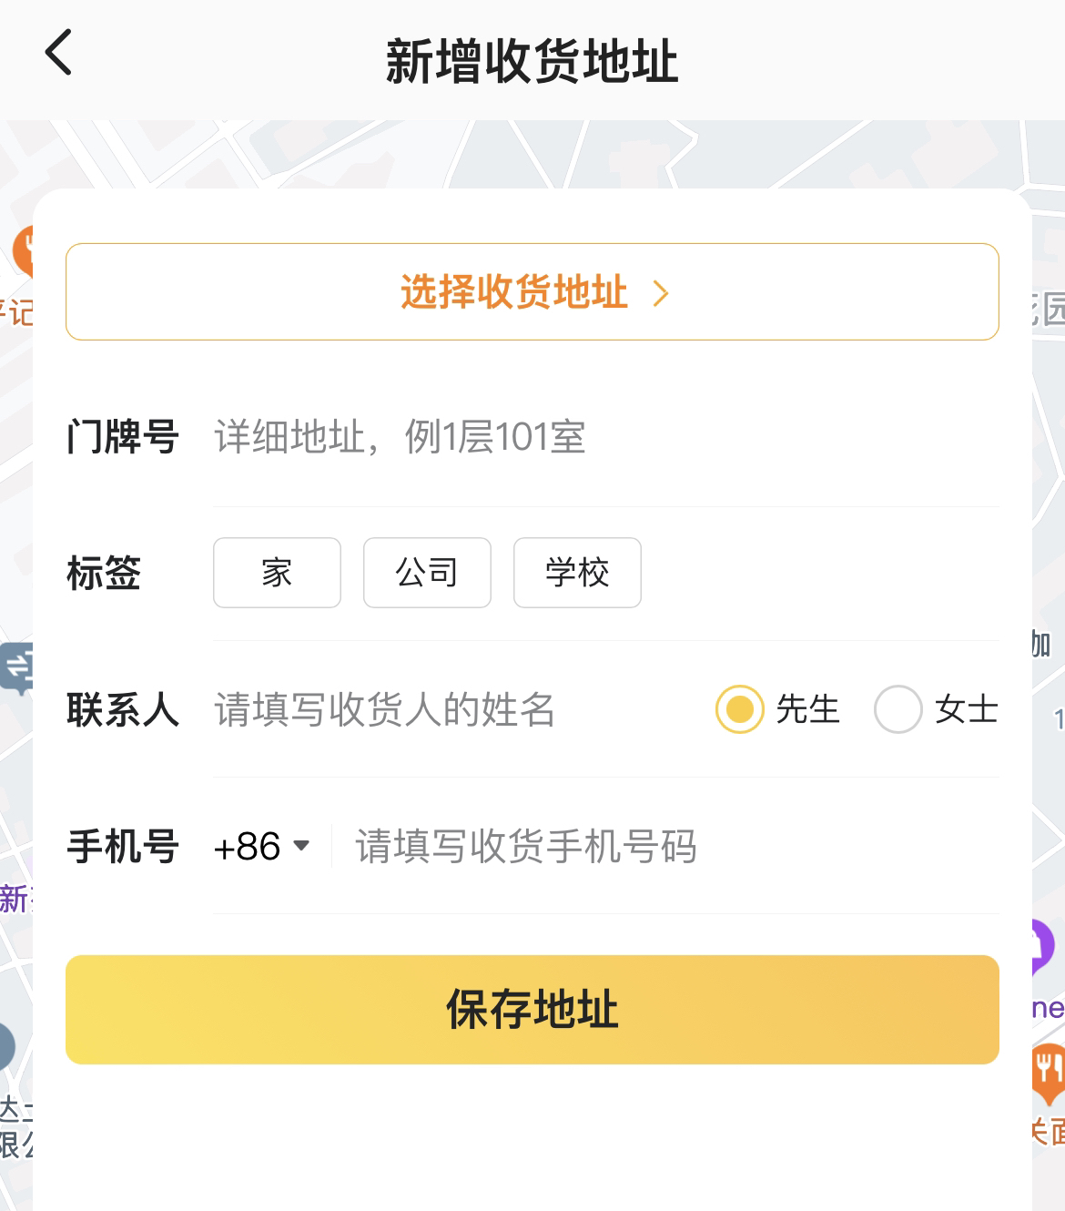Choose the 公司 address tag
This screenshot has height=1211, width=1065.
(427, 573)
